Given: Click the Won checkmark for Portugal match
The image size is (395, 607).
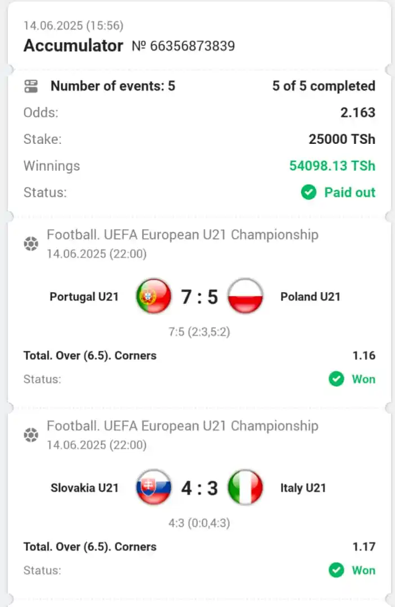Looking at the screenshot, I should 336,379.
